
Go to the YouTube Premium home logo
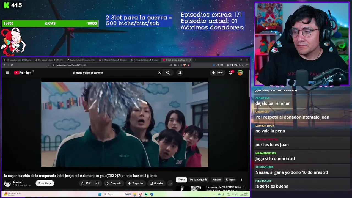(23, 73)
